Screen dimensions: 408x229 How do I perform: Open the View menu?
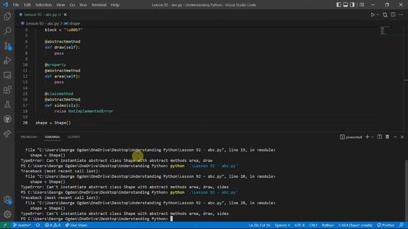click(61, 4)
